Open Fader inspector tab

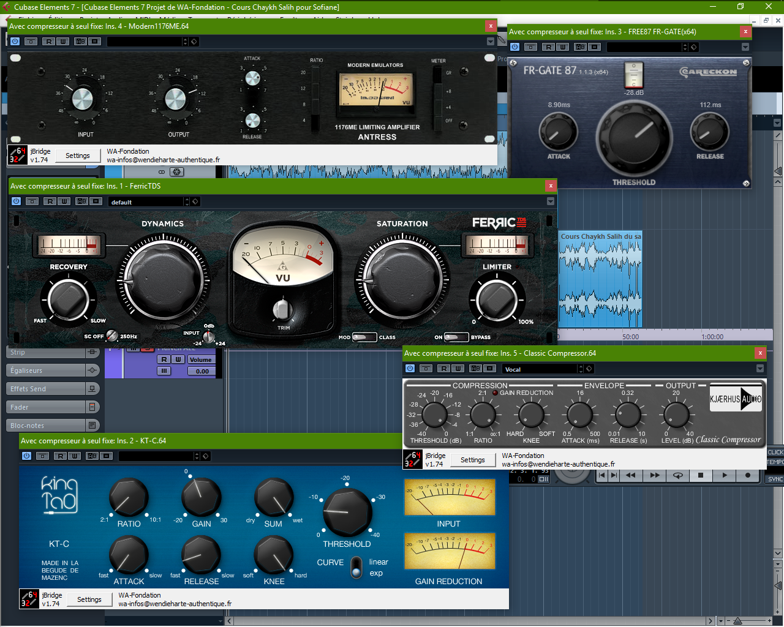click(x=53, y=407)
